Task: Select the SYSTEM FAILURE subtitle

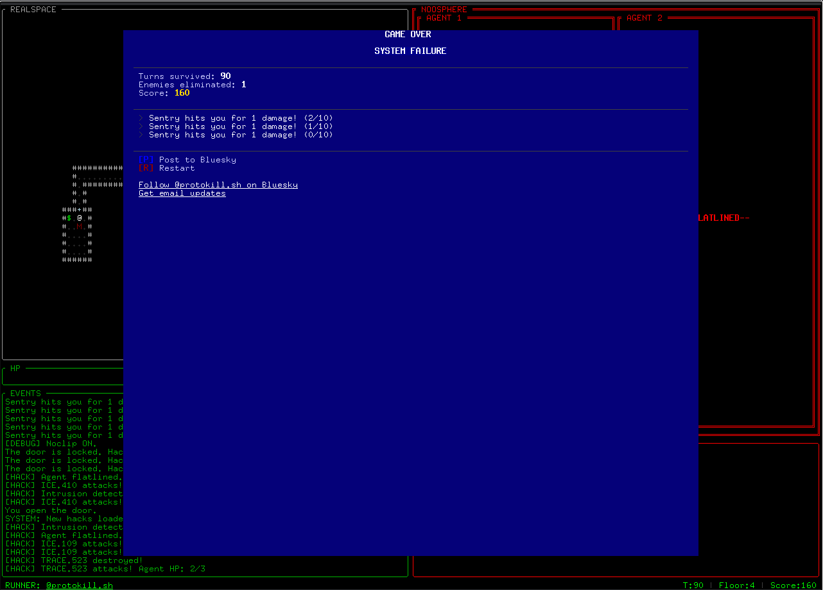Action: click(x=411, y=51)
